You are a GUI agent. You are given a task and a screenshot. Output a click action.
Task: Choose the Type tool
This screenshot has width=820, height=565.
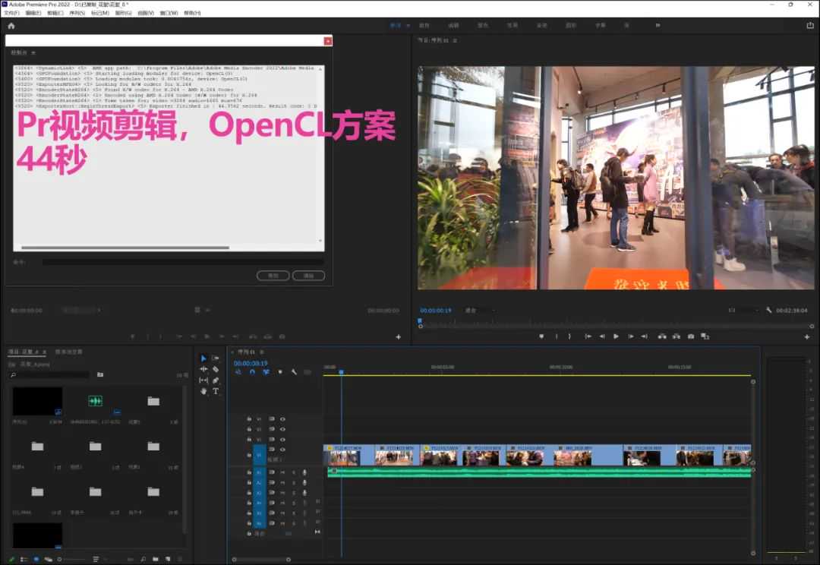coord(216,391)
